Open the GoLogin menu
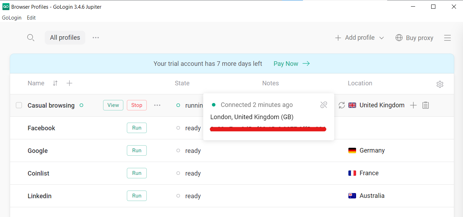This screenshot has width=463, height=217. (12, 18)
